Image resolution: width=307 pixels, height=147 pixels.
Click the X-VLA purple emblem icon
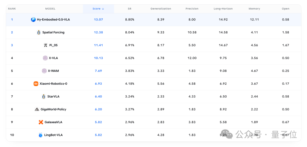45,58
